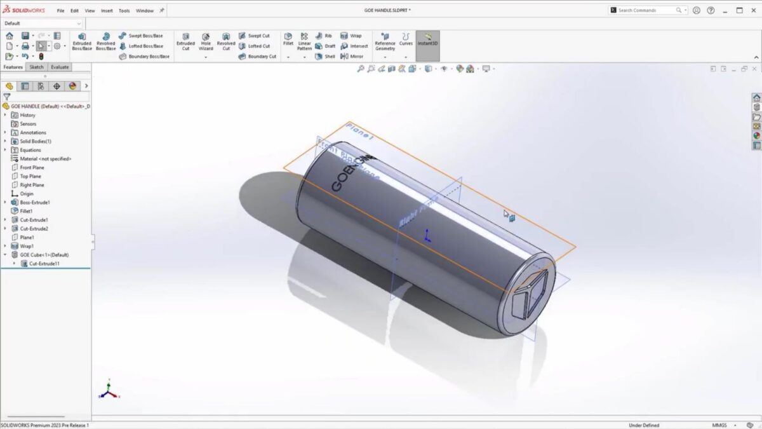Choose Lofted Boss/Base
The height and width of the screenshot is (429, 762).
(x=140, y=46)
